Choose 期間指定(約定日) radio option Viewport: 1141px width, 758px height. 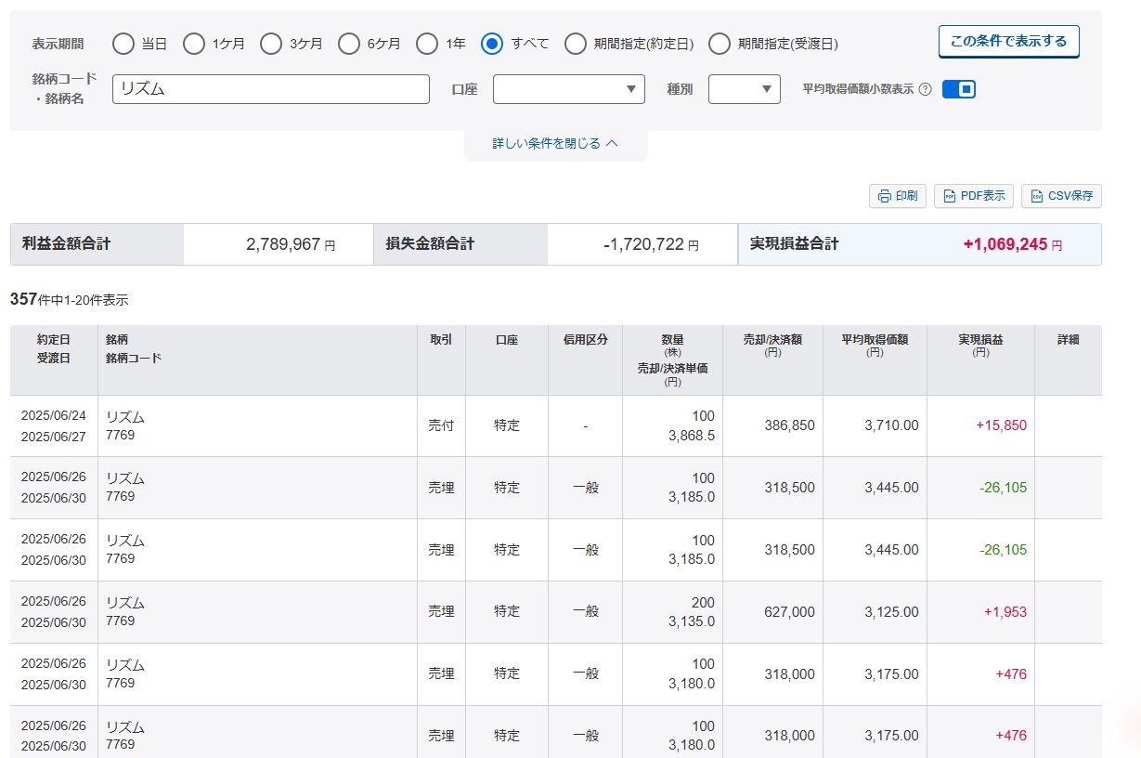click(x=576, y=44)
